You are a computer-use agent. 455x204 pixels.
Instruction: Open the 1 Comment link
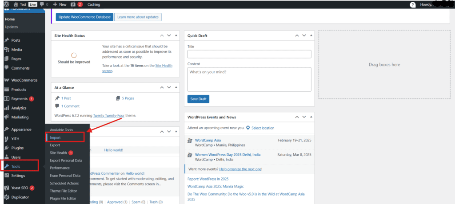coord(70,106)
